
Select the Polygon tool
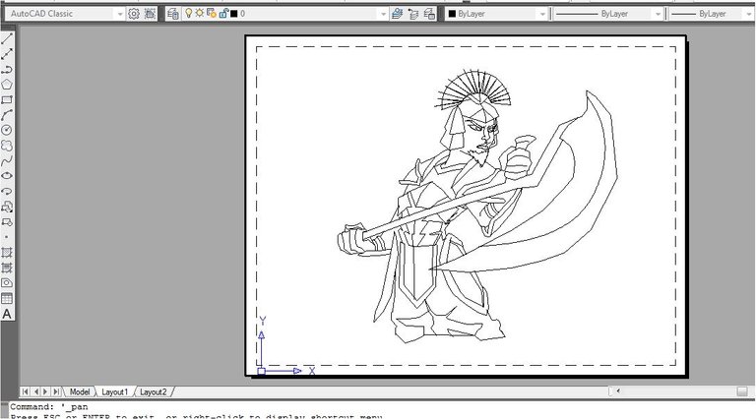point(7,85)
